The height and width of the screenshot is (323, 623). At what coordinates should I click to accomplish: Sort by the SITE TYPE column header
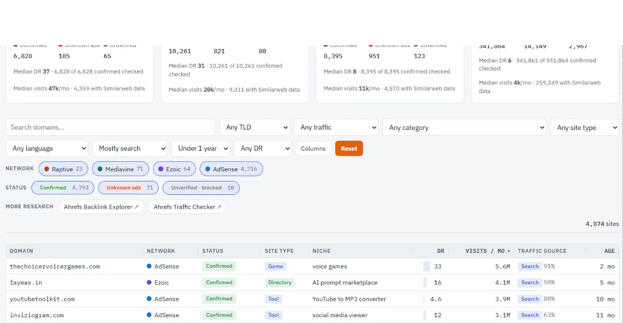(279, 251)
